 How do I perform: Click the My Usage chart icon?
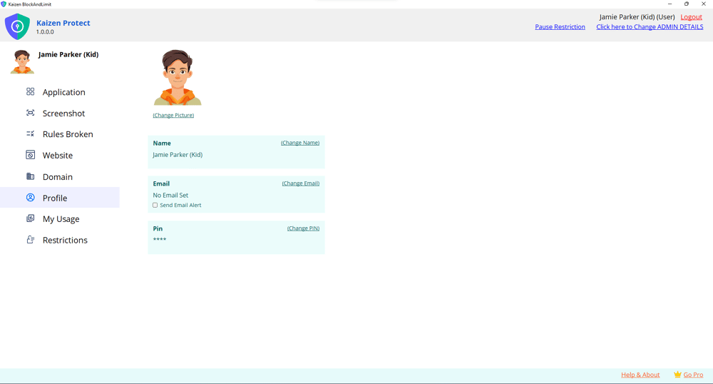click(30, 218)
